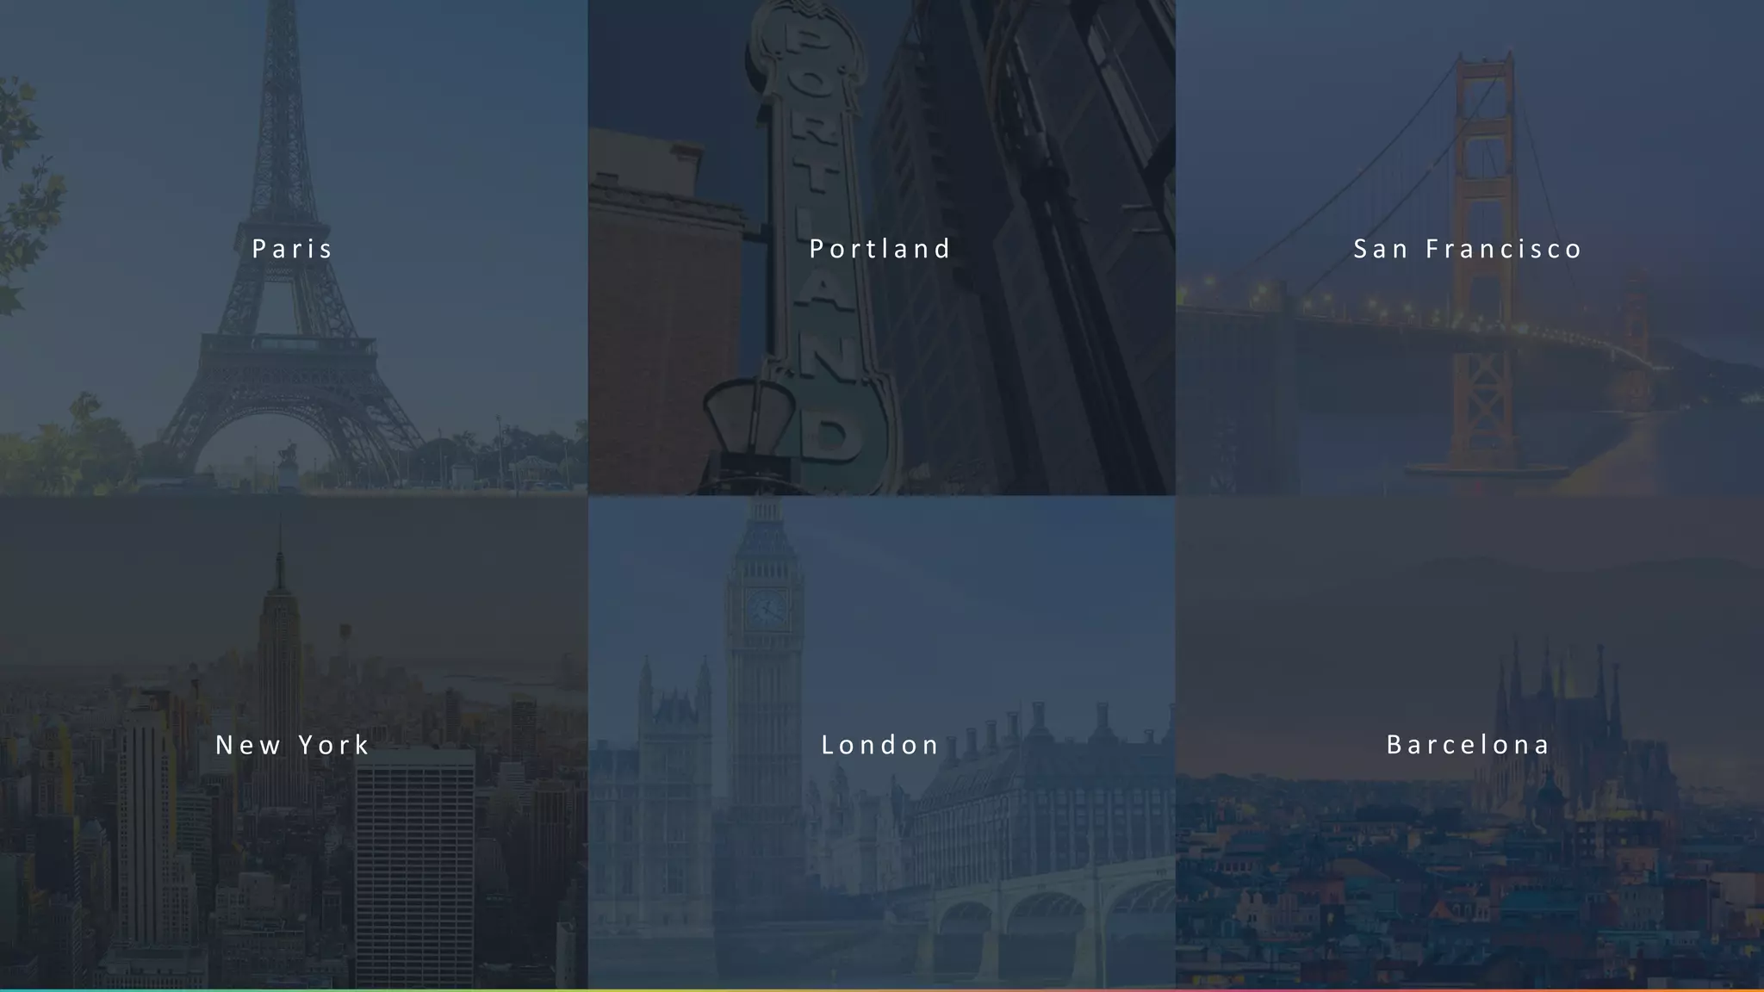The height and width of the screenshot is (992, 1764).
Task: Click the "Barcelona" text label
Action: pos(1469,745)
